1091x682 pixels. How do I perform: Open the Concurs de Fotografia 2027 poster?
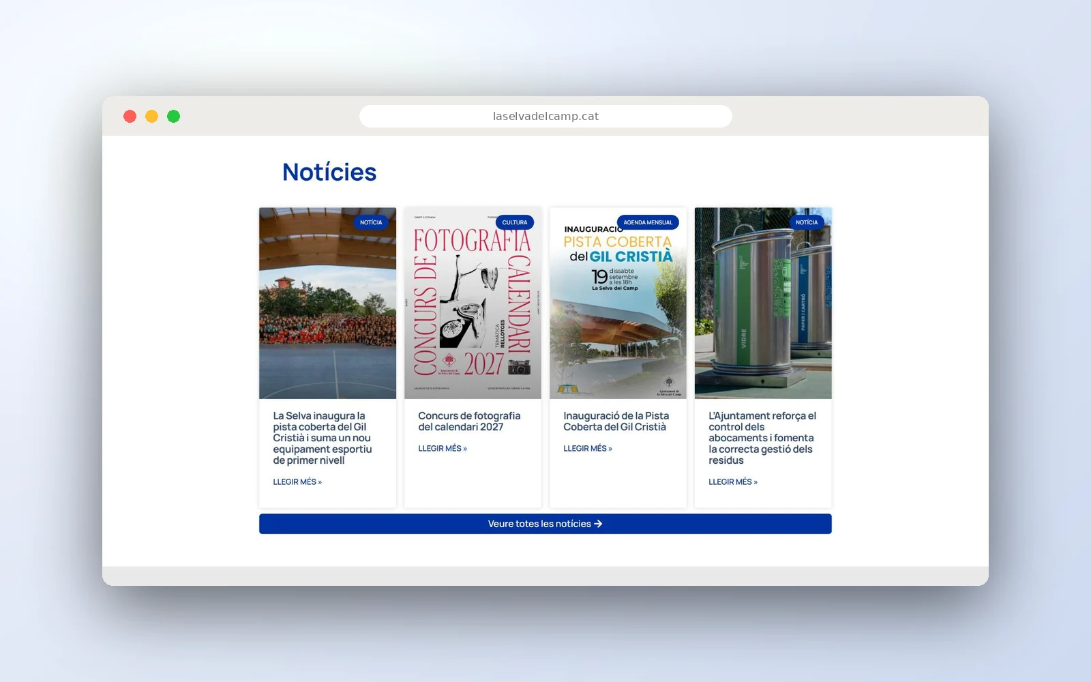pyautogui.click(x=473, y=303)
